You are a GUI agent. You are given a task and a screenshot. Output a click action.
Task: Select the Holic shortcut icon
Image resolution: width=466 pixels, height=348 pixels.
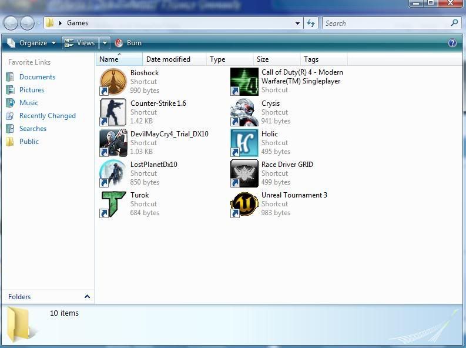point(244,143)
